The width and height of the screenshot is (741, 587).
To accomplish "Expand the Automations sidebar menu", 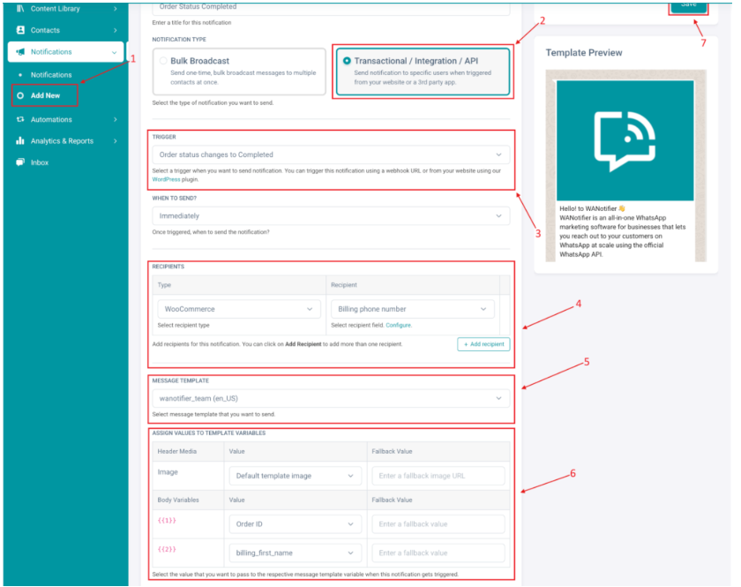I will (66, 119).
